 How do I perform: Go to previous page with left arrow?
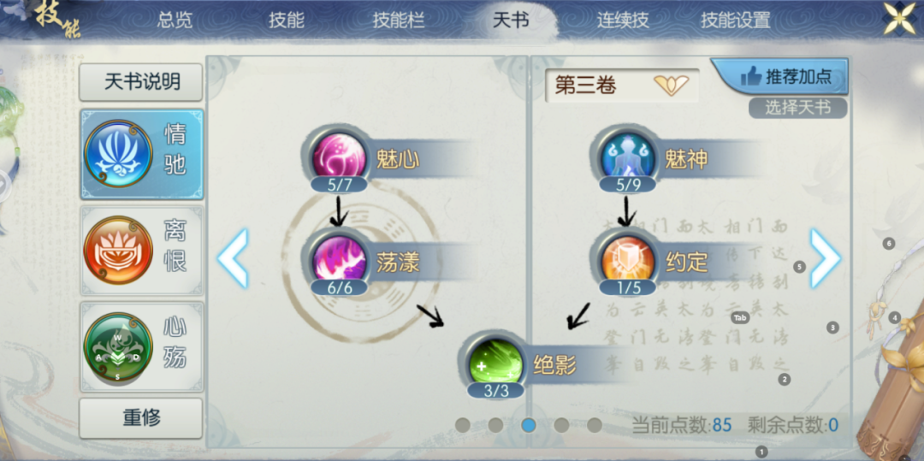coord(233,258)
